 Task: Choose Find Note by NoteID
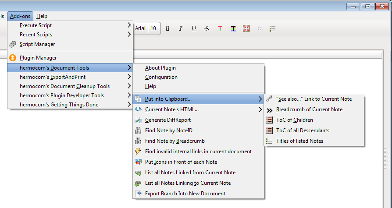point(168,130)
